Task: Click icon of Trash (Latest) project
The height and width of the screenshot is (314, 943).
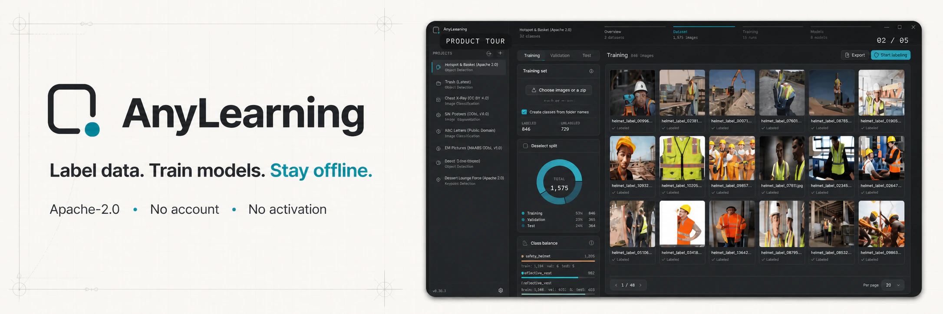Action: pos(438,84)
